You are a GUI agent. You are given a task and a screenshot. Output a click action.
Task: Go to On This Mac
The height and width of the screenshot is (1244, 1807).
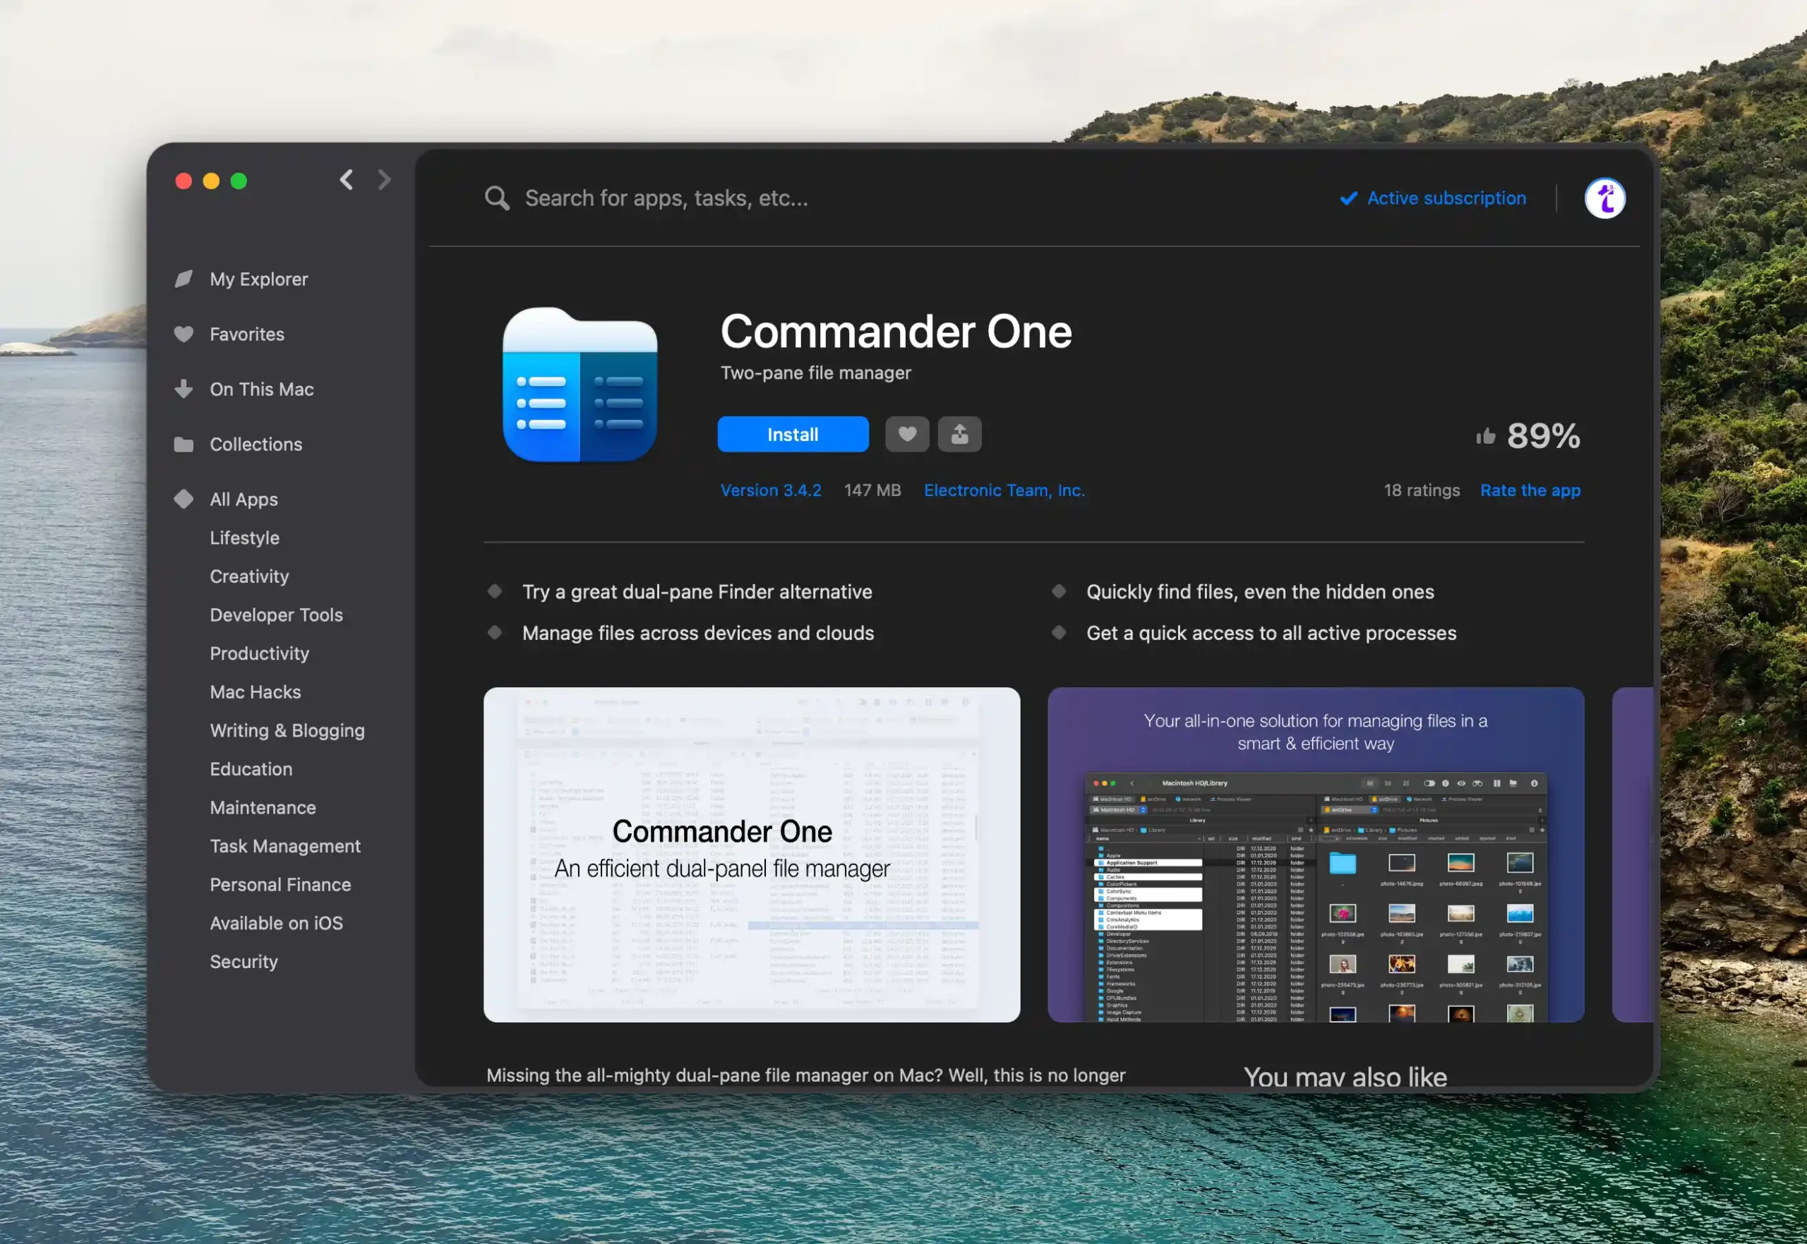pyautogui.click(x=262, y=389)
